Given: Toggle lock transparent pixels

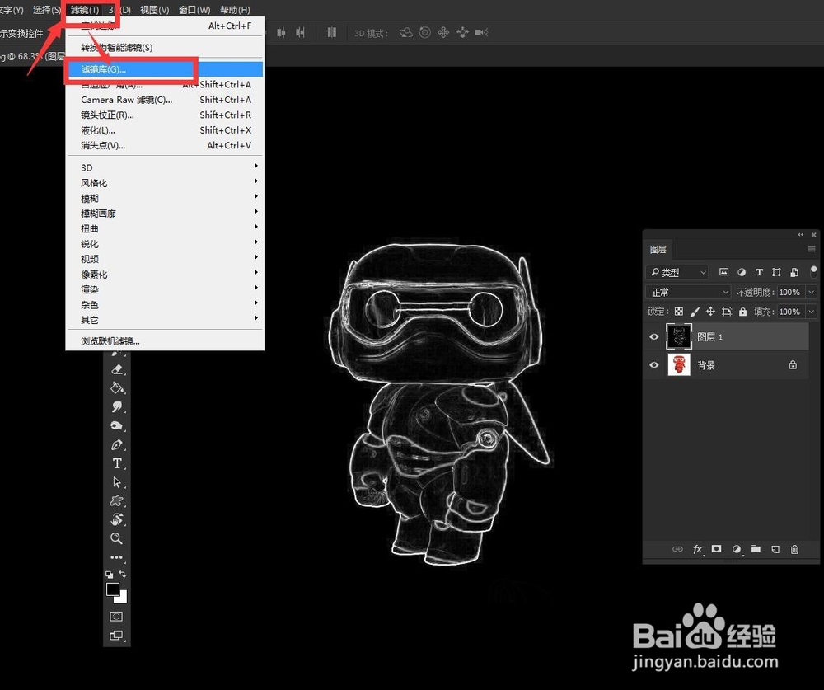Looking at the screenshot, I should [679, 312].
